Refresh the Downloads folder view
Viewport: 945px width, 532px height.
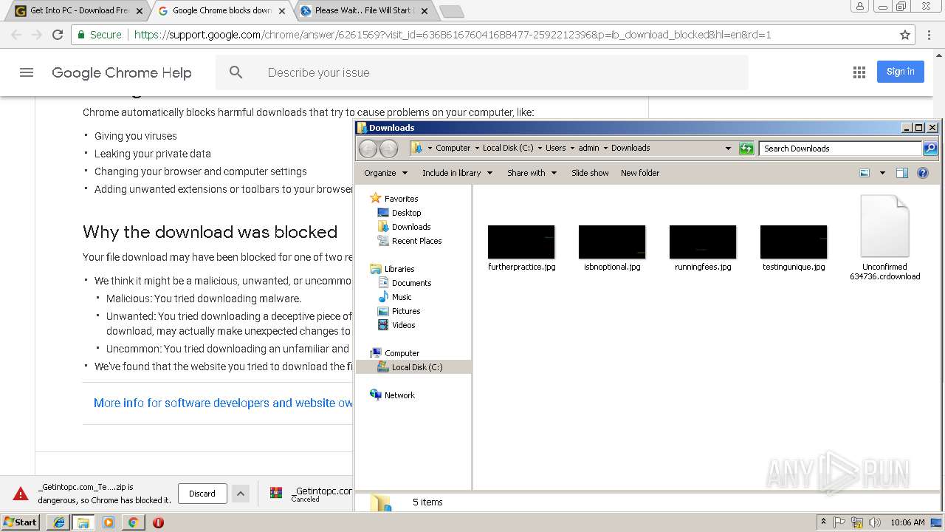pyautogui.click(x=746, y=149)
